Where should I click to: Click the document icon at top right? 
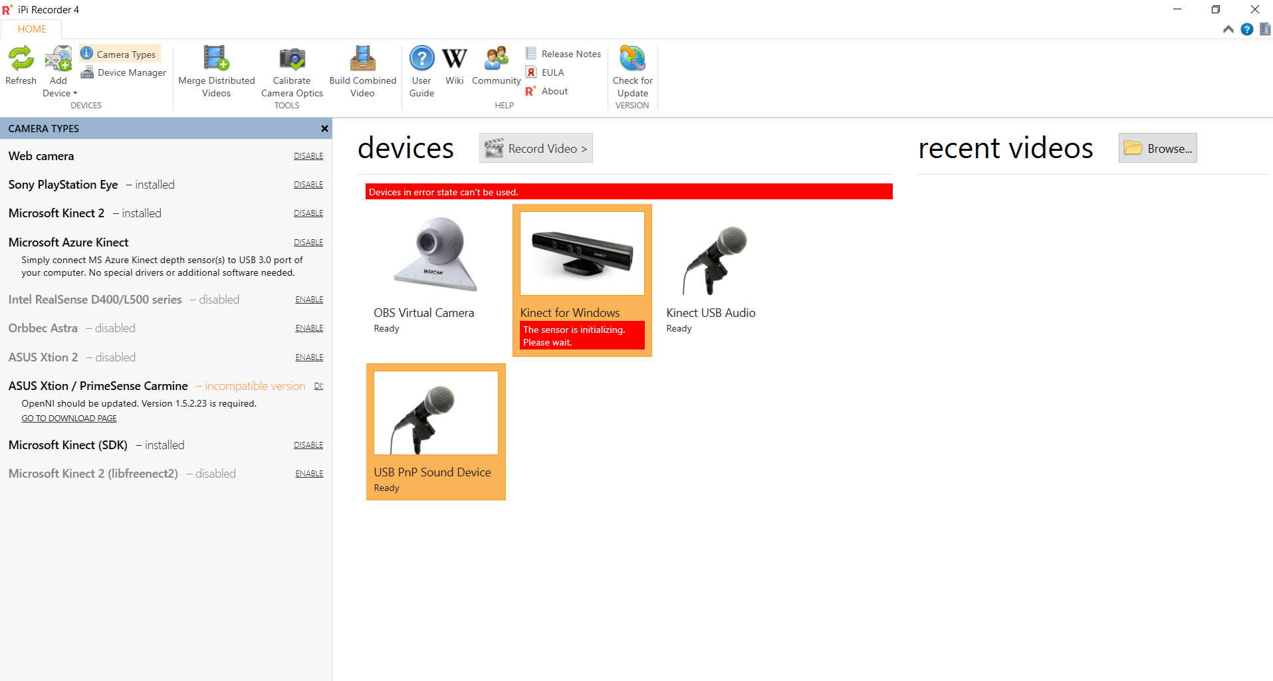point(1265,29)
